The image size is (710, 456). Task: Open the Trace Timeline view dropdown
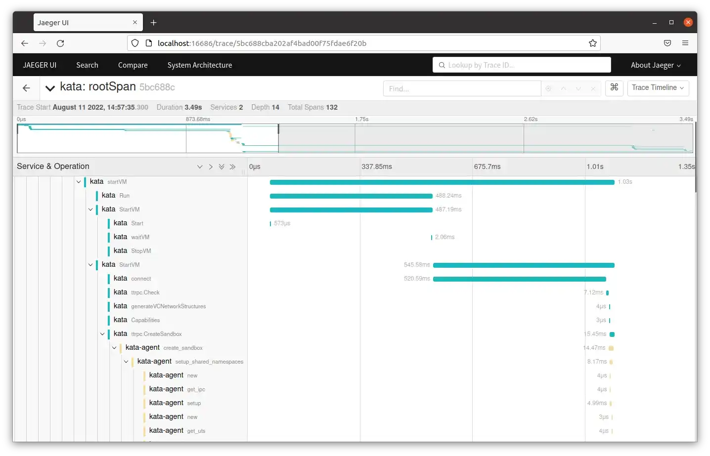point(658,88)
